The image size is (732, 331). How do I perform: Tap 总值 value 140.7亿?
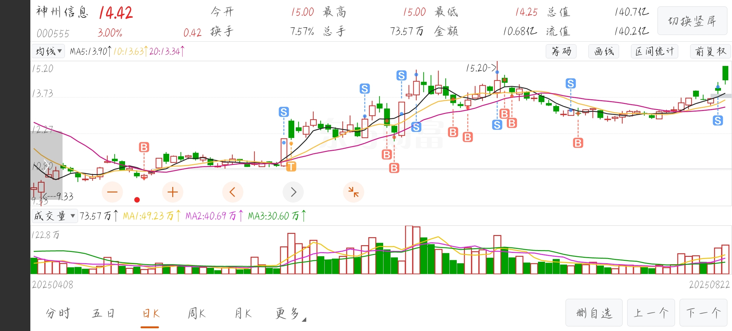click(x=632, y=12)
